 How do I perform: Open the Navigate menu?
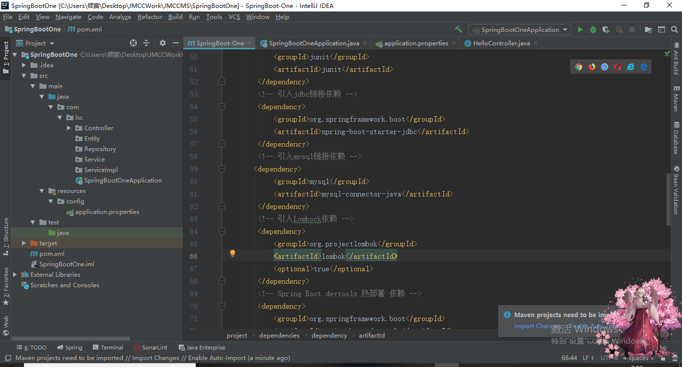tap(68, 17)
